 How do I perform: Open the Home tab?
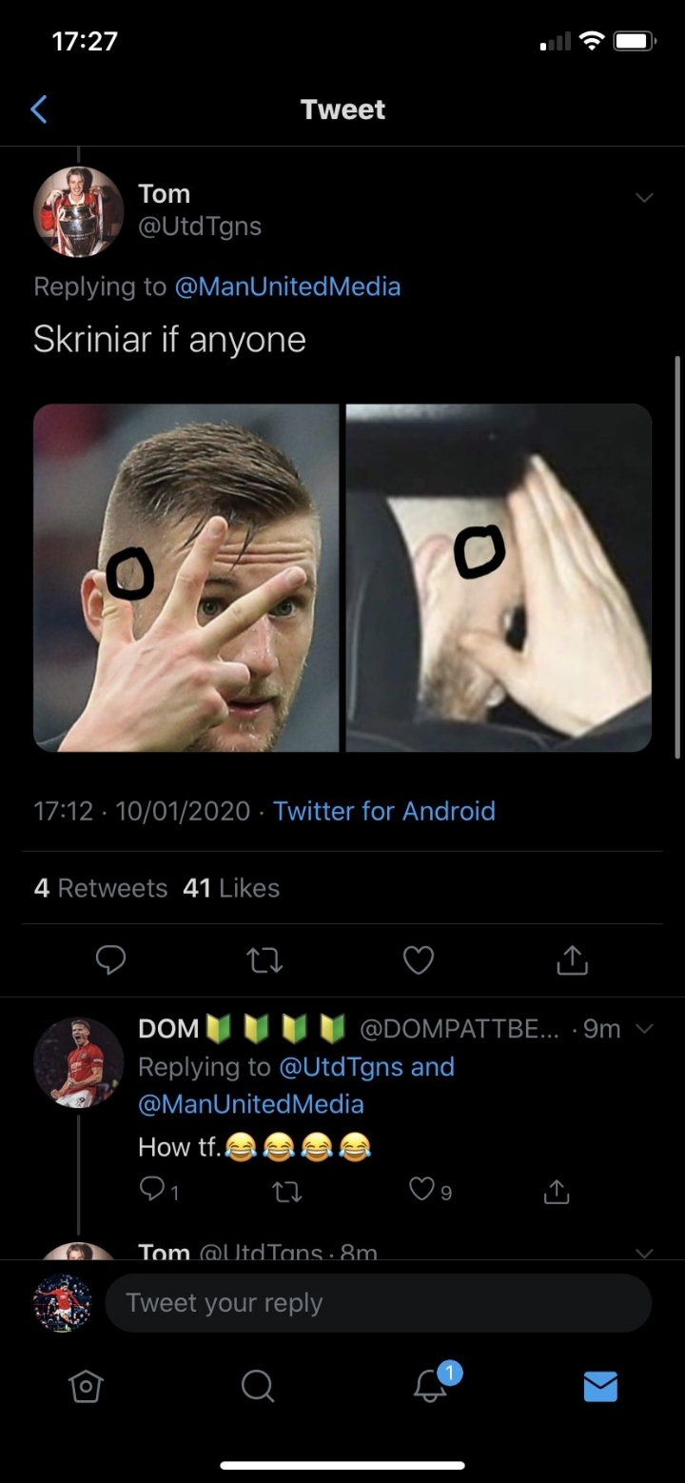[86, 1387]
